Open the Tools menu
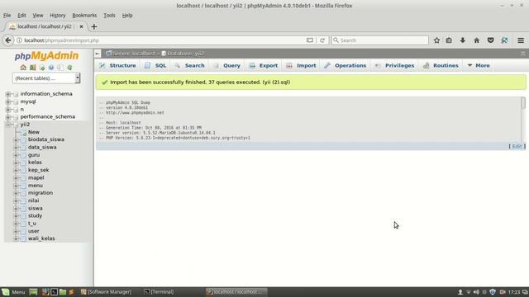529x297 pixels. point(109,16)
